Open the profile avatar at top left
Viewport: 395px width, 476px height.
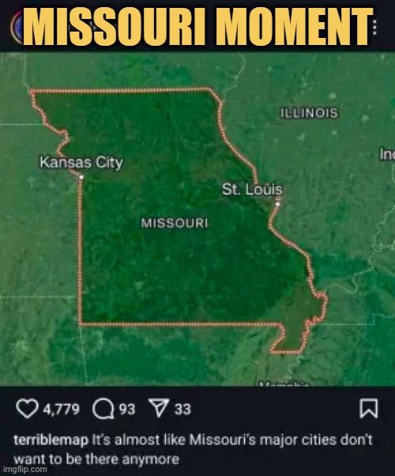(x=17, y=29)
